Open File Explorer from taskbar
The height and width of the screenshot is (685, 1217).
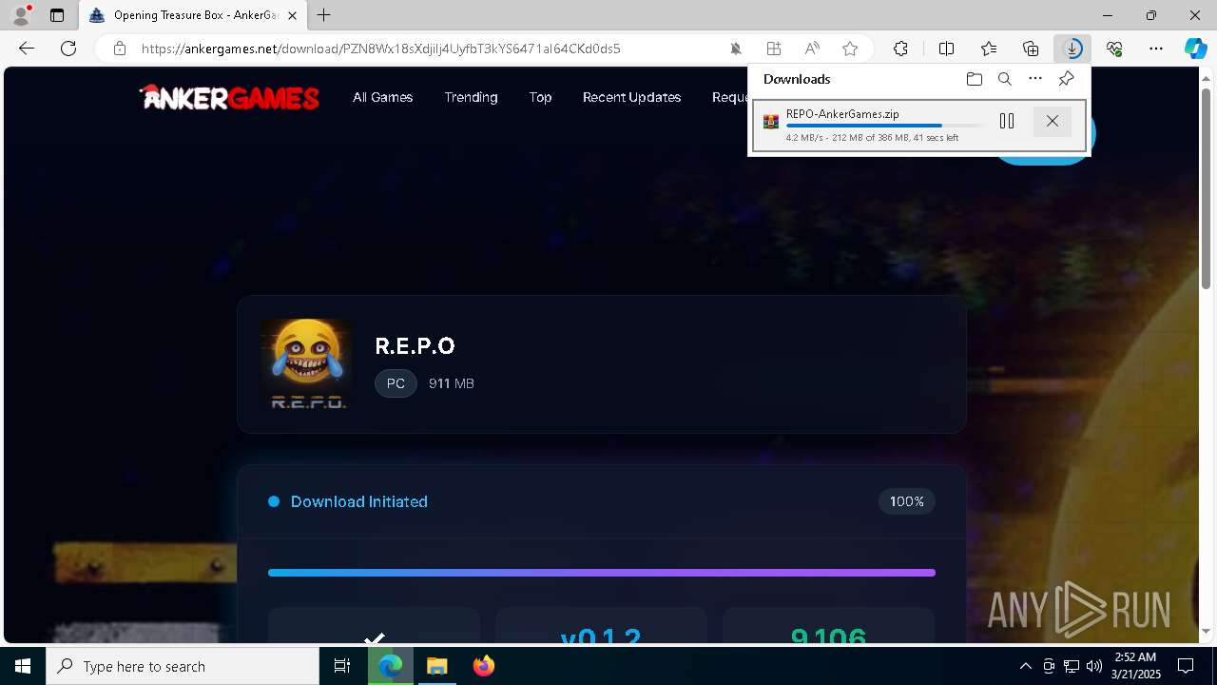click(x=436, y=666)
